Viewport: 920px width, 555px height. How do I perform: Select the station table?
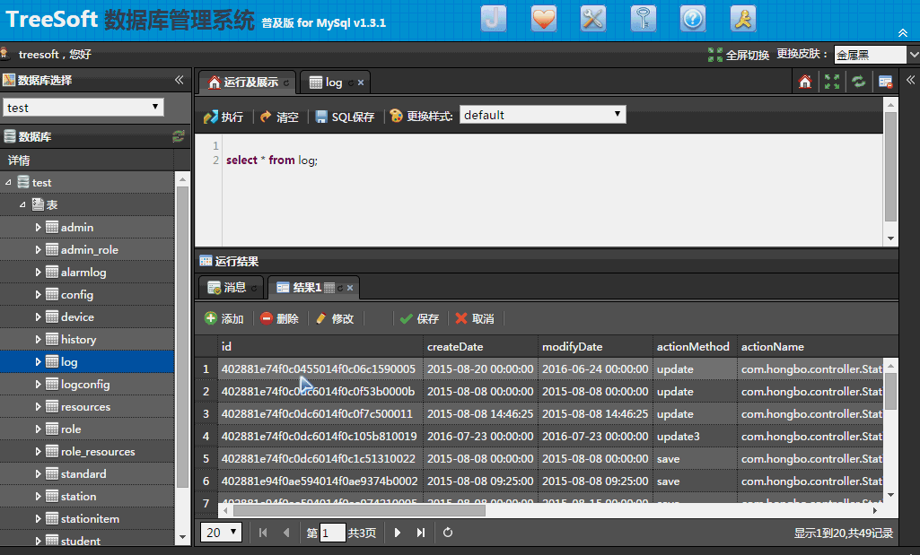[x=78, y=496]
